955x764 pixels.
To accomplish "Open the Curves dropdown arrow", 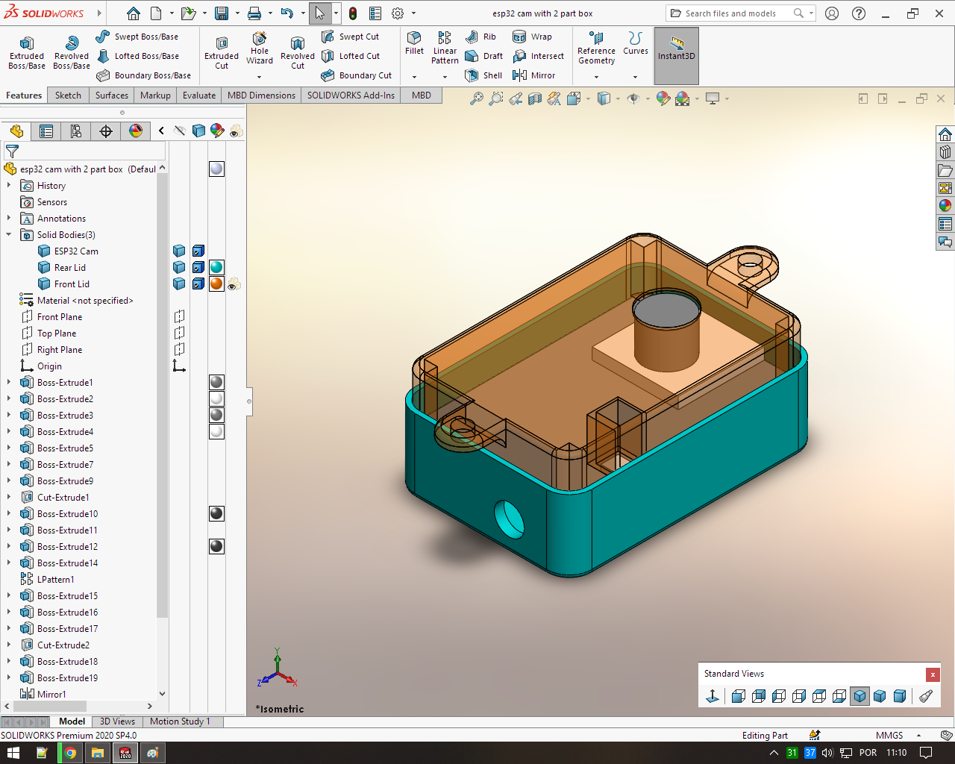I will pos(635,77).
